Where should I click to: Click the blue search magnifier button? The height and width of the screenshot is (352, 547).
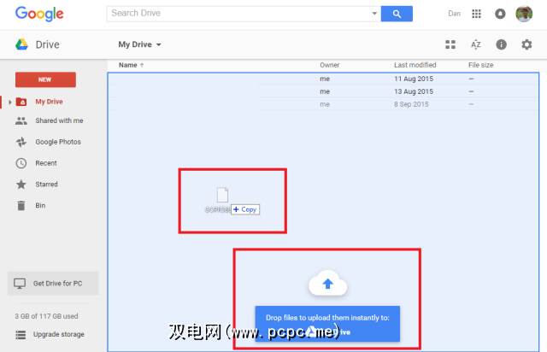click(397, 14)
